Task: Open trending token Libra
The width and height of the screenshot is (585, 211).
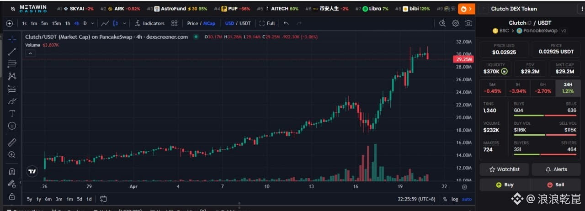Action: [372, 9]
